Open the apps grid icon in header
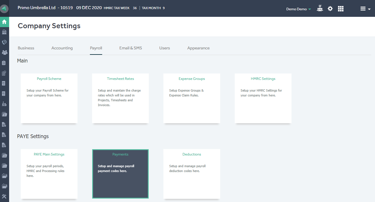 [341, 9]
